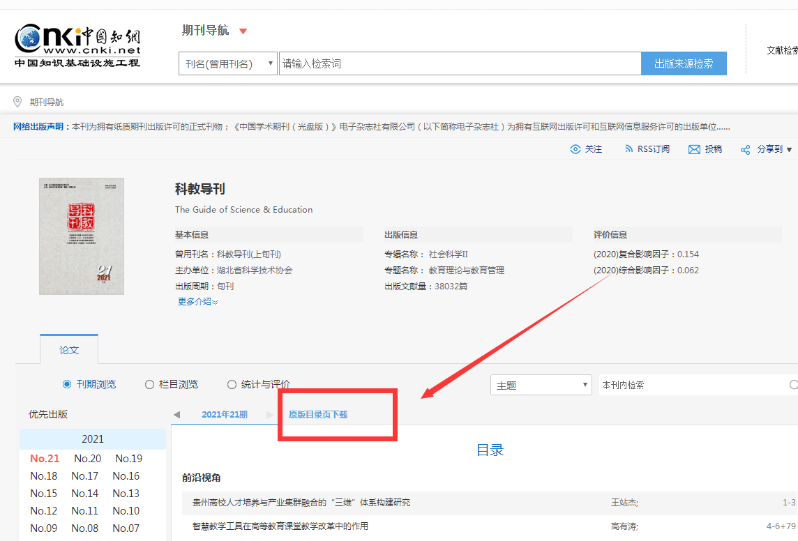This screenshot has height=541, width=798.
Task: Switch to the 论文 tab
Action: coord(68,350)
